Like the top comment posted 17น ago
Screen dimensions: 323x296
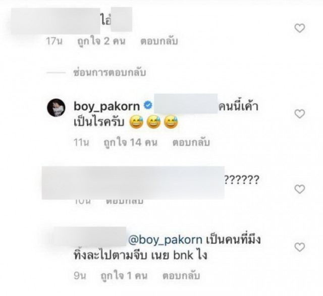[x=299, y=28]
